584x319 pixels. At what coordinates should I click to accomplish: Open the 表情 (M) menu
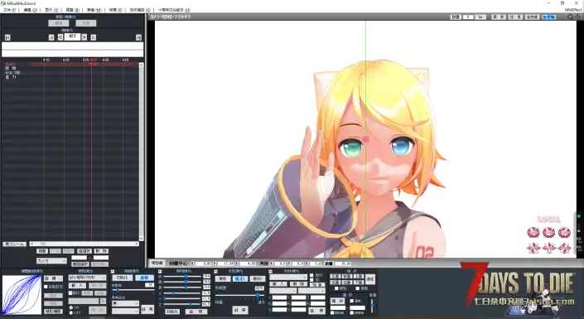pos(94,10)
